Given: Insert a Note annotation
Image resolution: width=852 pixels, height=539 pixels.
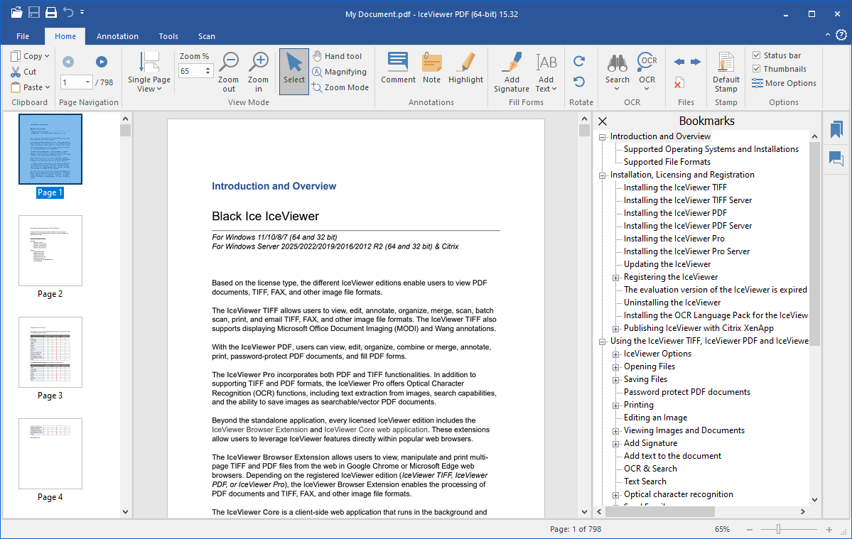Looking at the screenshot, I should (431, 68).
